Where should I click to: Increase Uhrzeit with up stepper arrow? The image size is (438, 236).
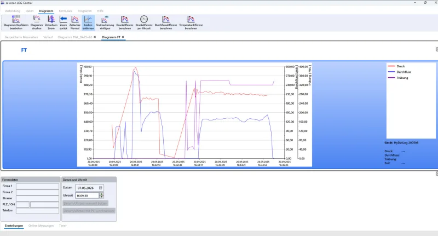(102, 194)
